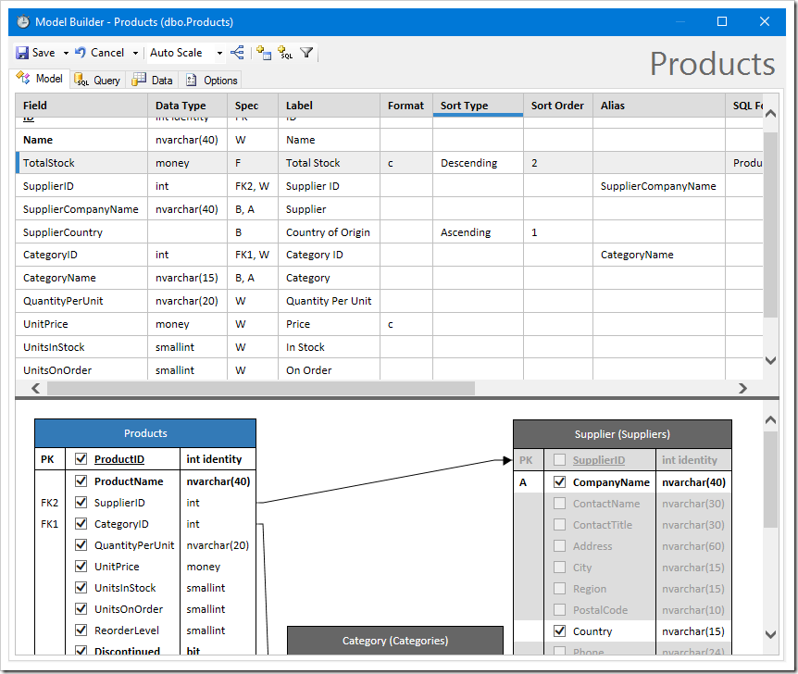Check the City checkbox in Supplier table
The image size is (798, 674).
click(559, 568)
